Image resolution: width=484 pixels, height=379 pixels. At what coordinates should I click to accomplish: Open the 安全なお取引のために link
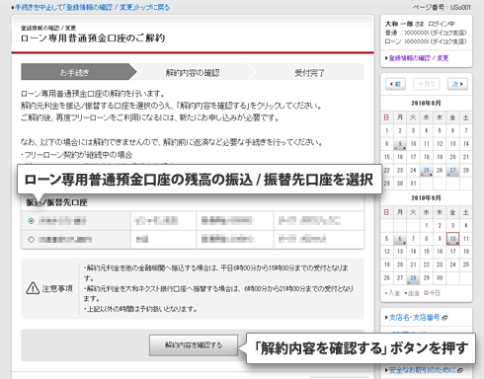(x=423, y=370)
